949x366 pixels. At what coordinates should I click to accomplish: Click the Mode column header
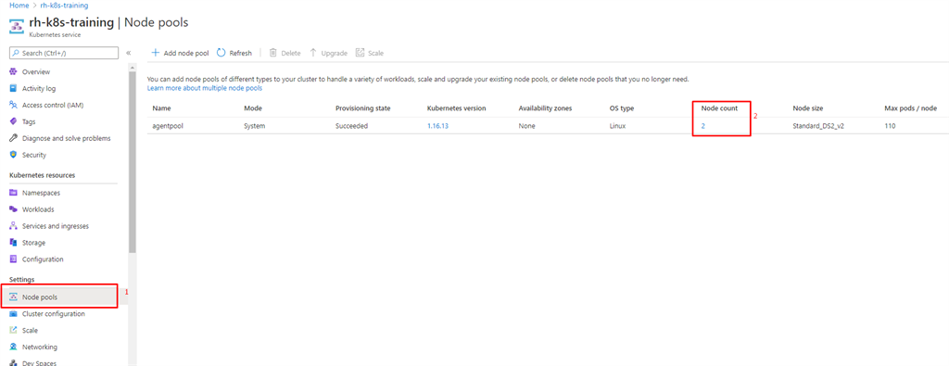click(x=252, y=108)
